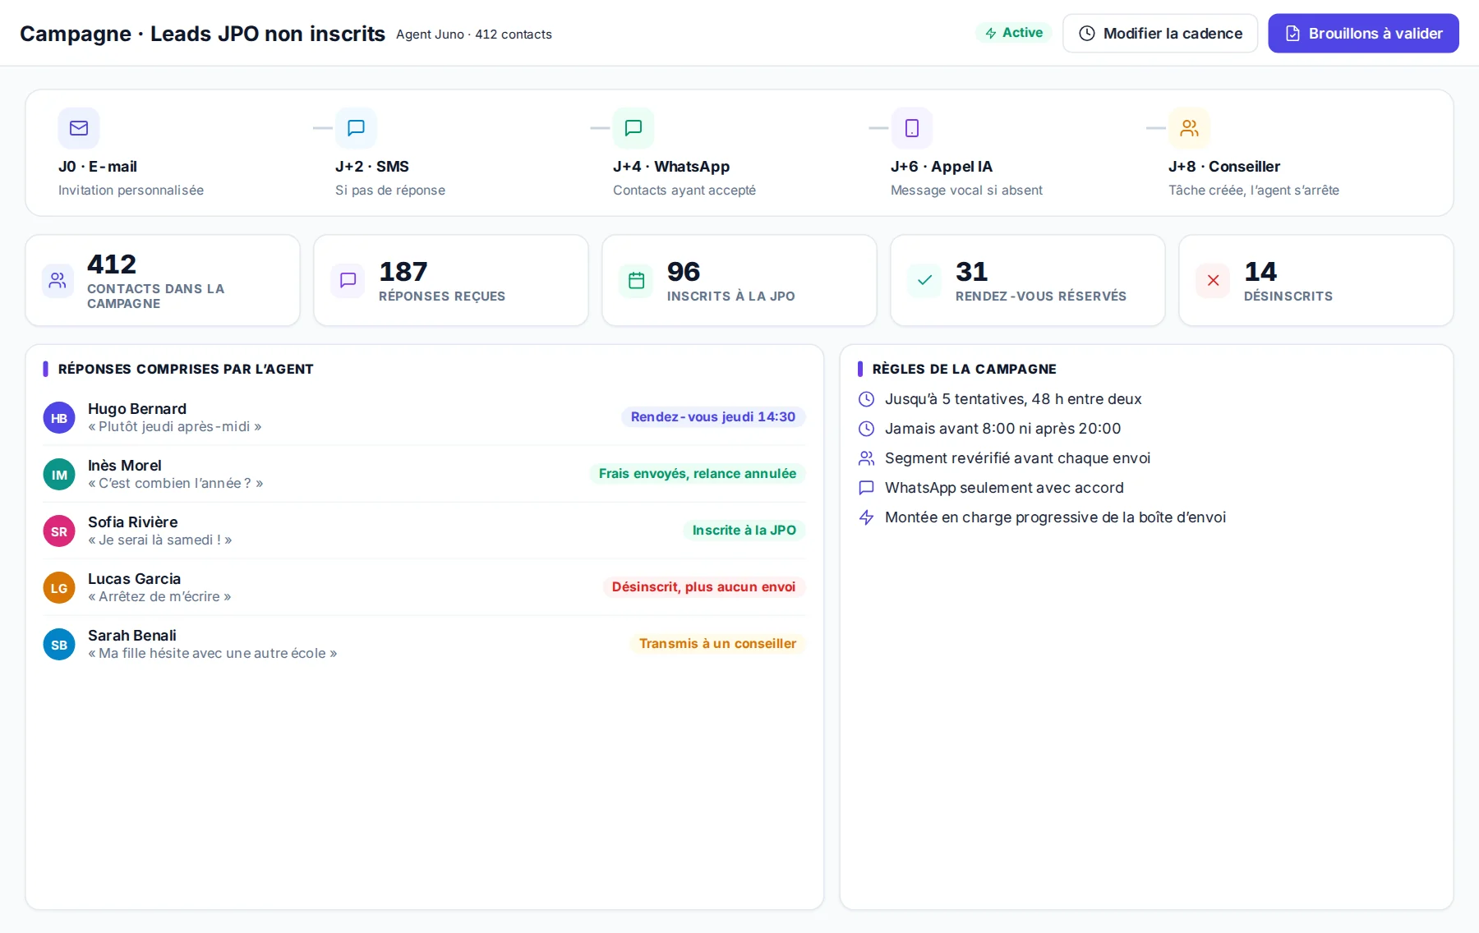This screenshot has width=1479, height=933.
Task: Click the HB avatar for Hugo Bernard
Action: pos(59,418)
